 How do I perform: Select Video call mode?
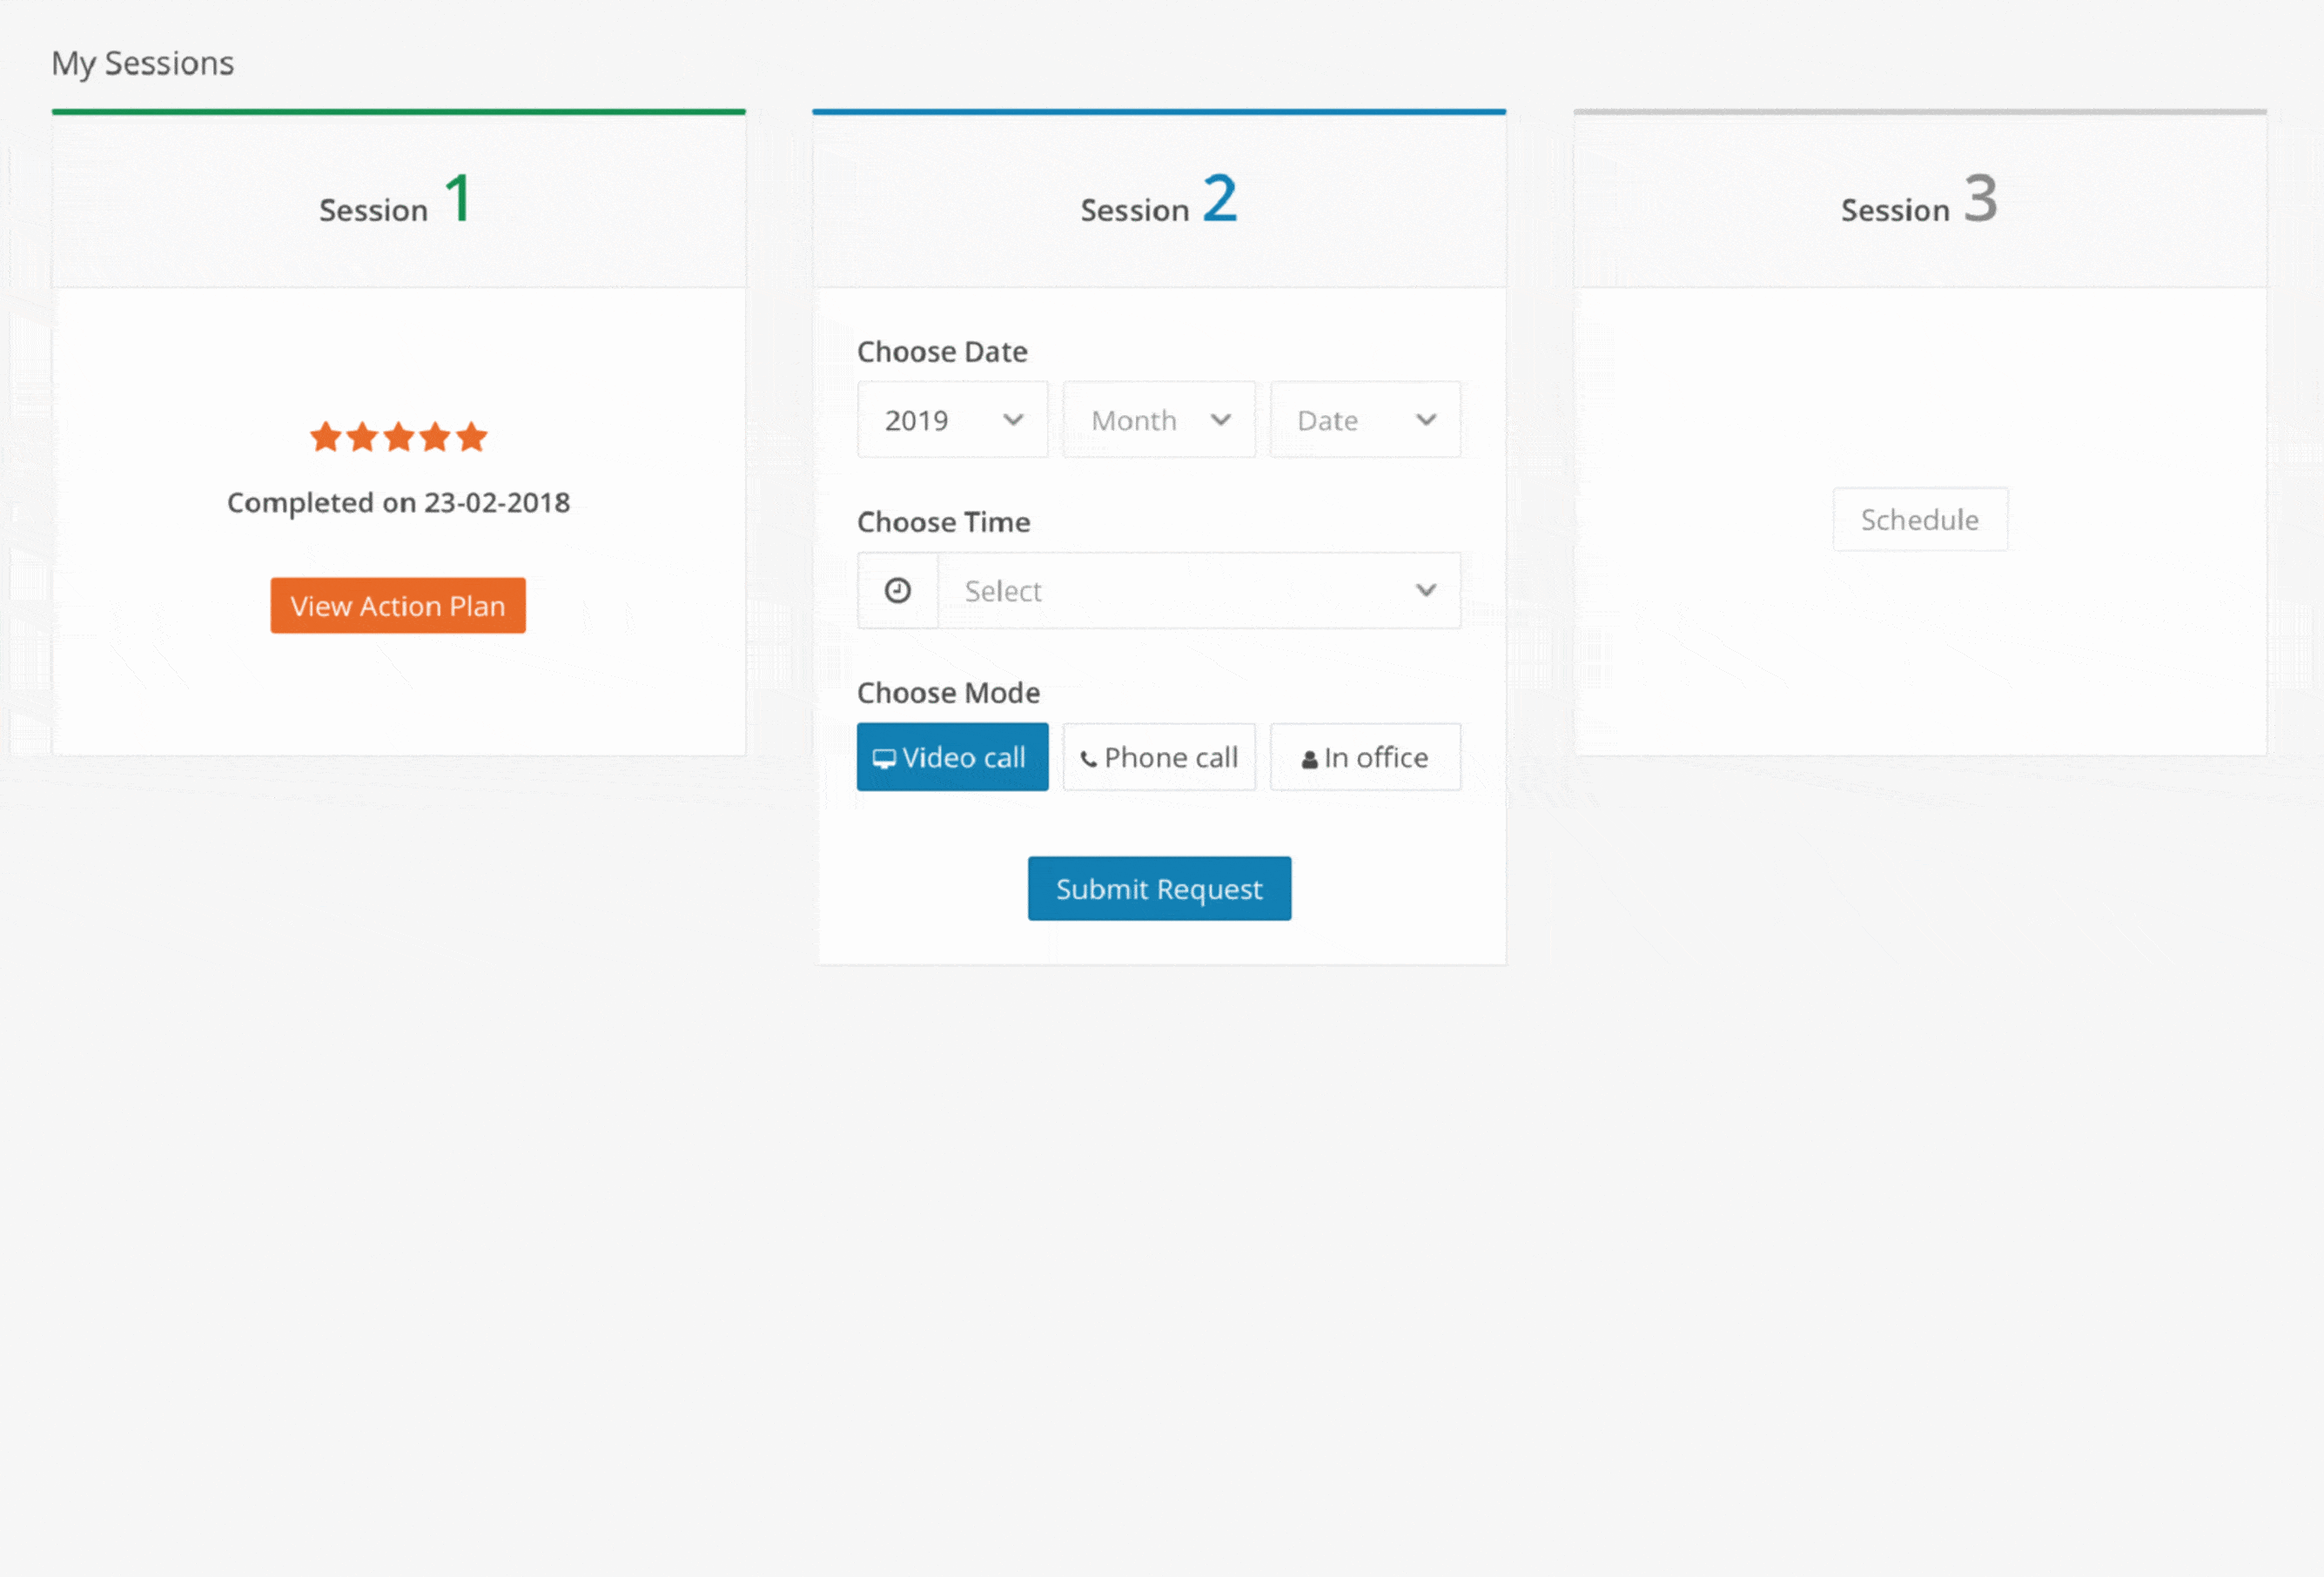(x=952, y=757)
